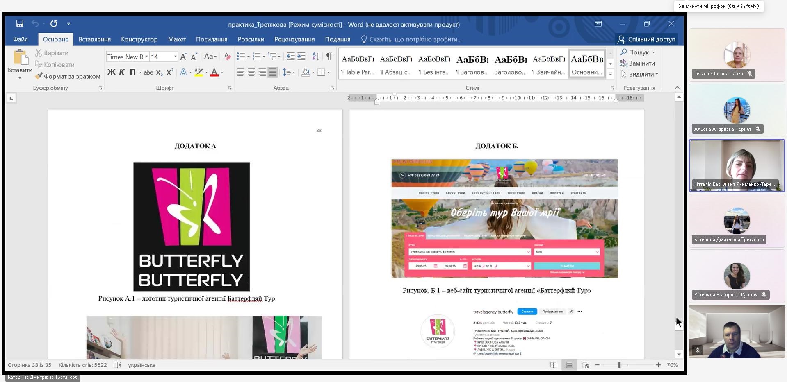Click Спільний доступ share button
Screen dimensions: 787x382
[646, 39]
